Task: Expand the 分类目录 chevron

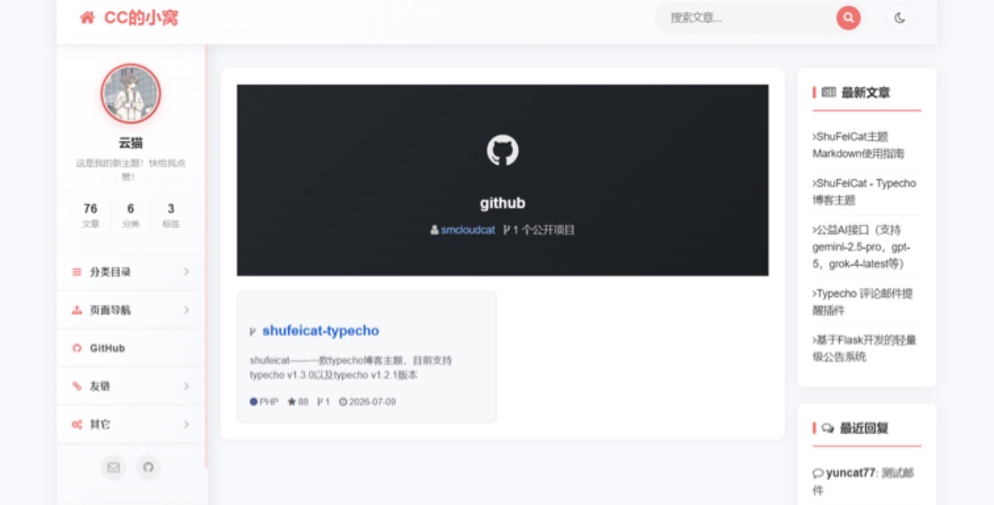Action: tap(186, 272)
